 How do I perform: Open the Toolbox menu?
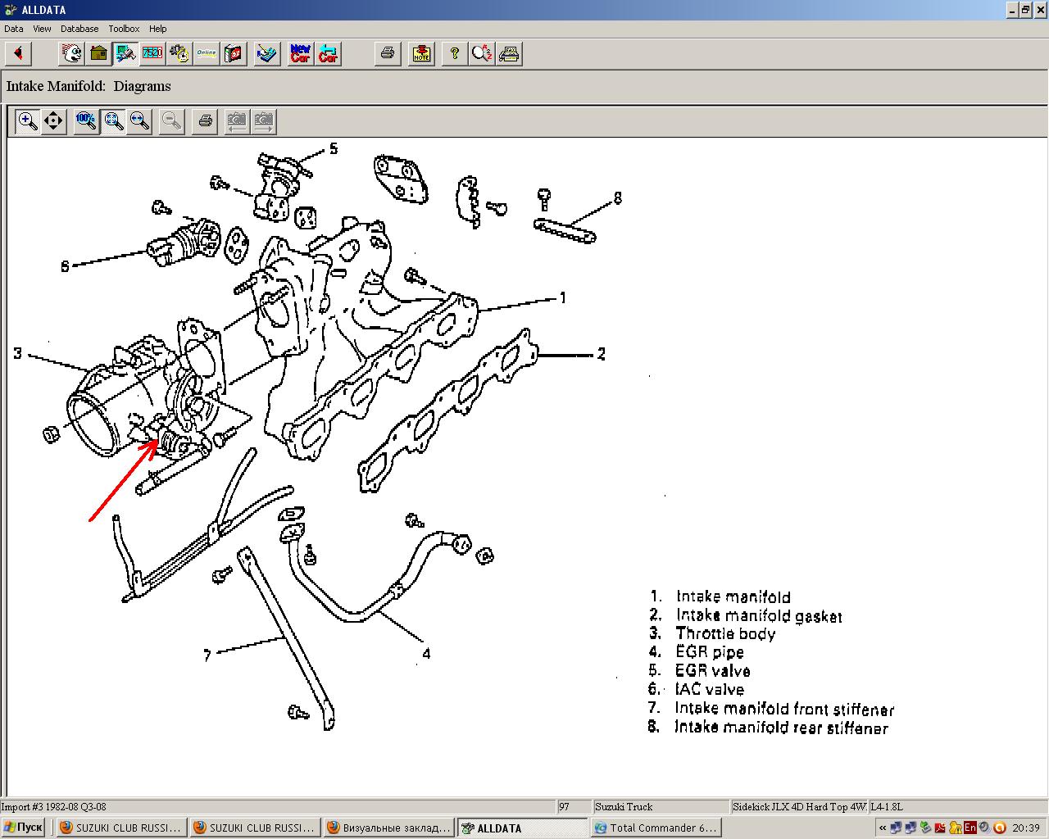124,29
